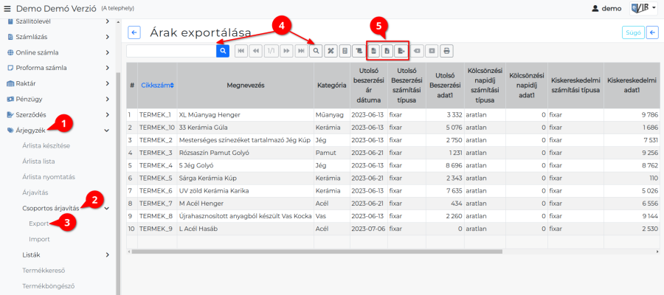The width and height of the screenshot is (664, 295).
Task: Click the export file with arrow icon
Action: pos(401,51)
